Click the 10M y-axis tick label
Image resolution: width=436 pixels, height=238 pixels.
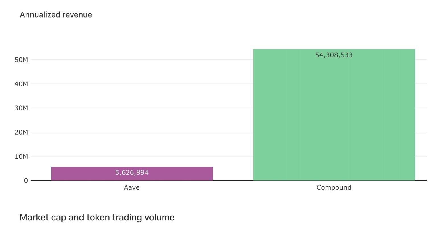tap(21, 156)
